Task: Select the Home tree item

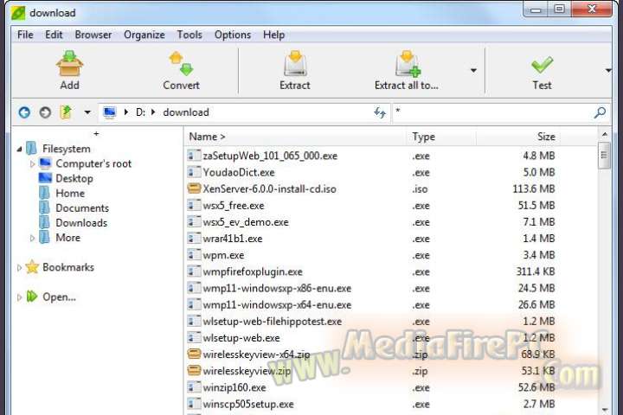Action: [x=70, y=193]
